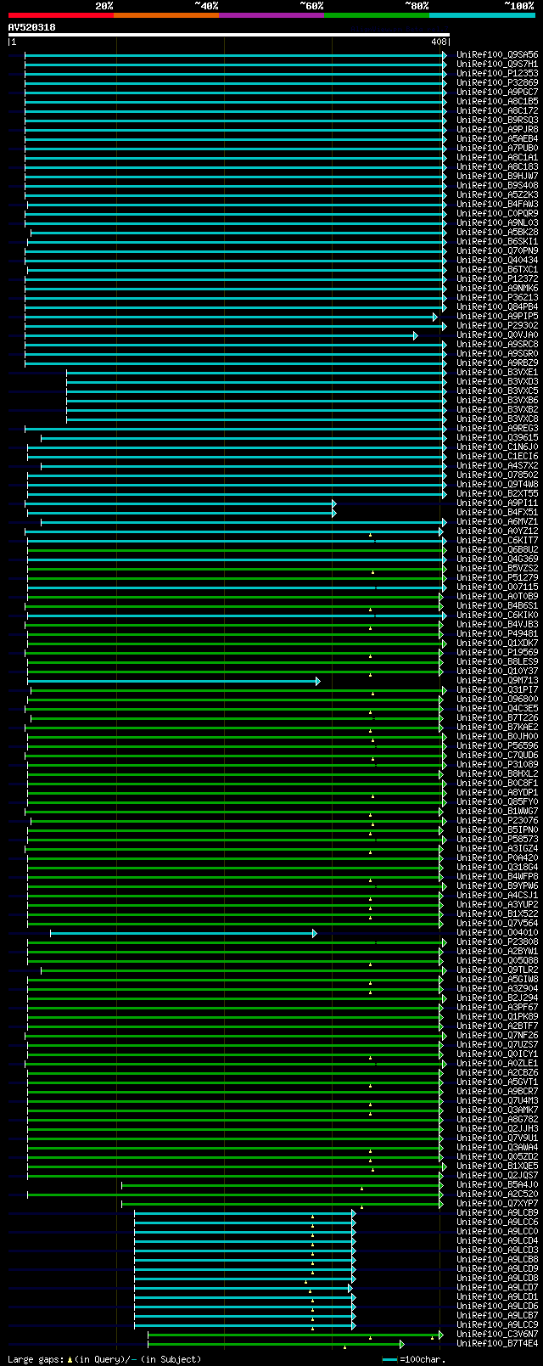Select label UniRef100_A9PI11
Viewport: 543px width, 1366px height.
(x=497, y=503)
